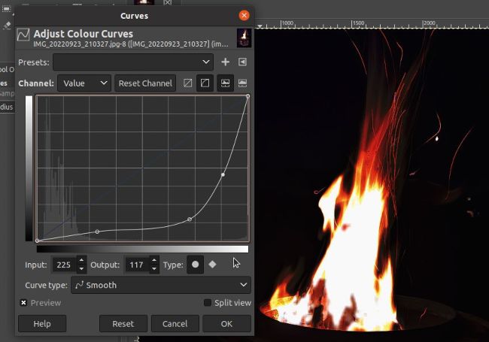The width and height of the screenshot is (489, 342).
Task: Switch to perceptual adjustment icon
Action: coord(205,83)
